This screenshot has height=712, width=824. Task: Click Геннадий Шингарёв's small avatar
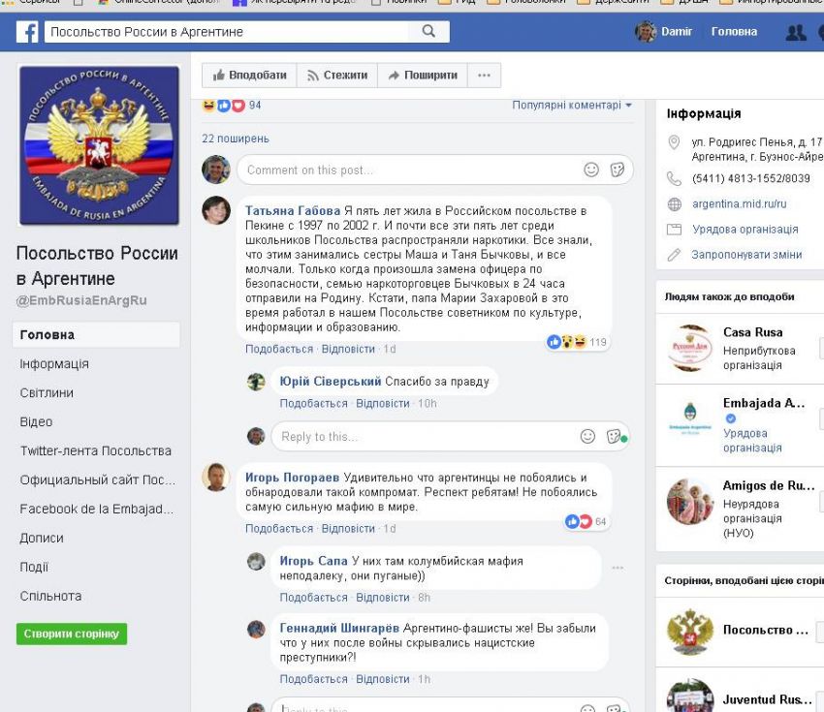coord(256,629)
